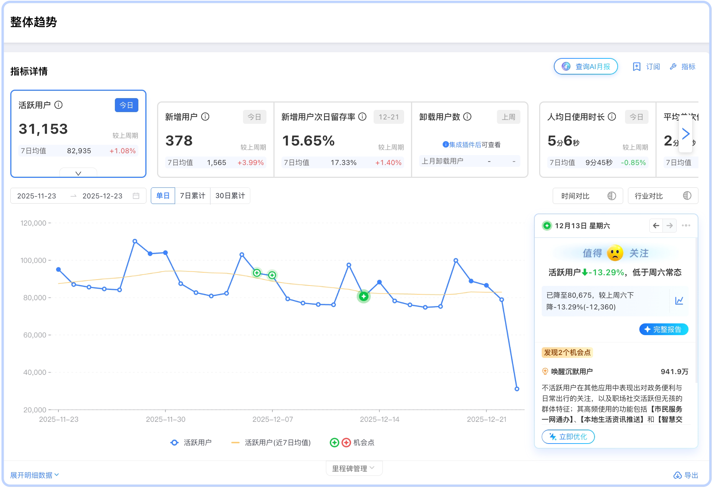712x488 pixels.
Task: Click 完整报告 button
Action: (x=663, y=329)
